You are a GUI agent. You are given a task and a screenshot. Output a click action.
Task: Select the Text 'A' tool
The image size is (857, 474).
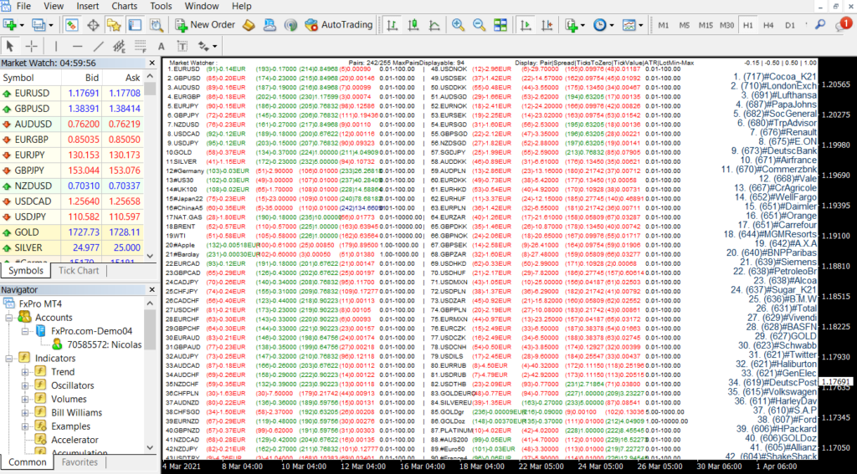pos(162,46)
